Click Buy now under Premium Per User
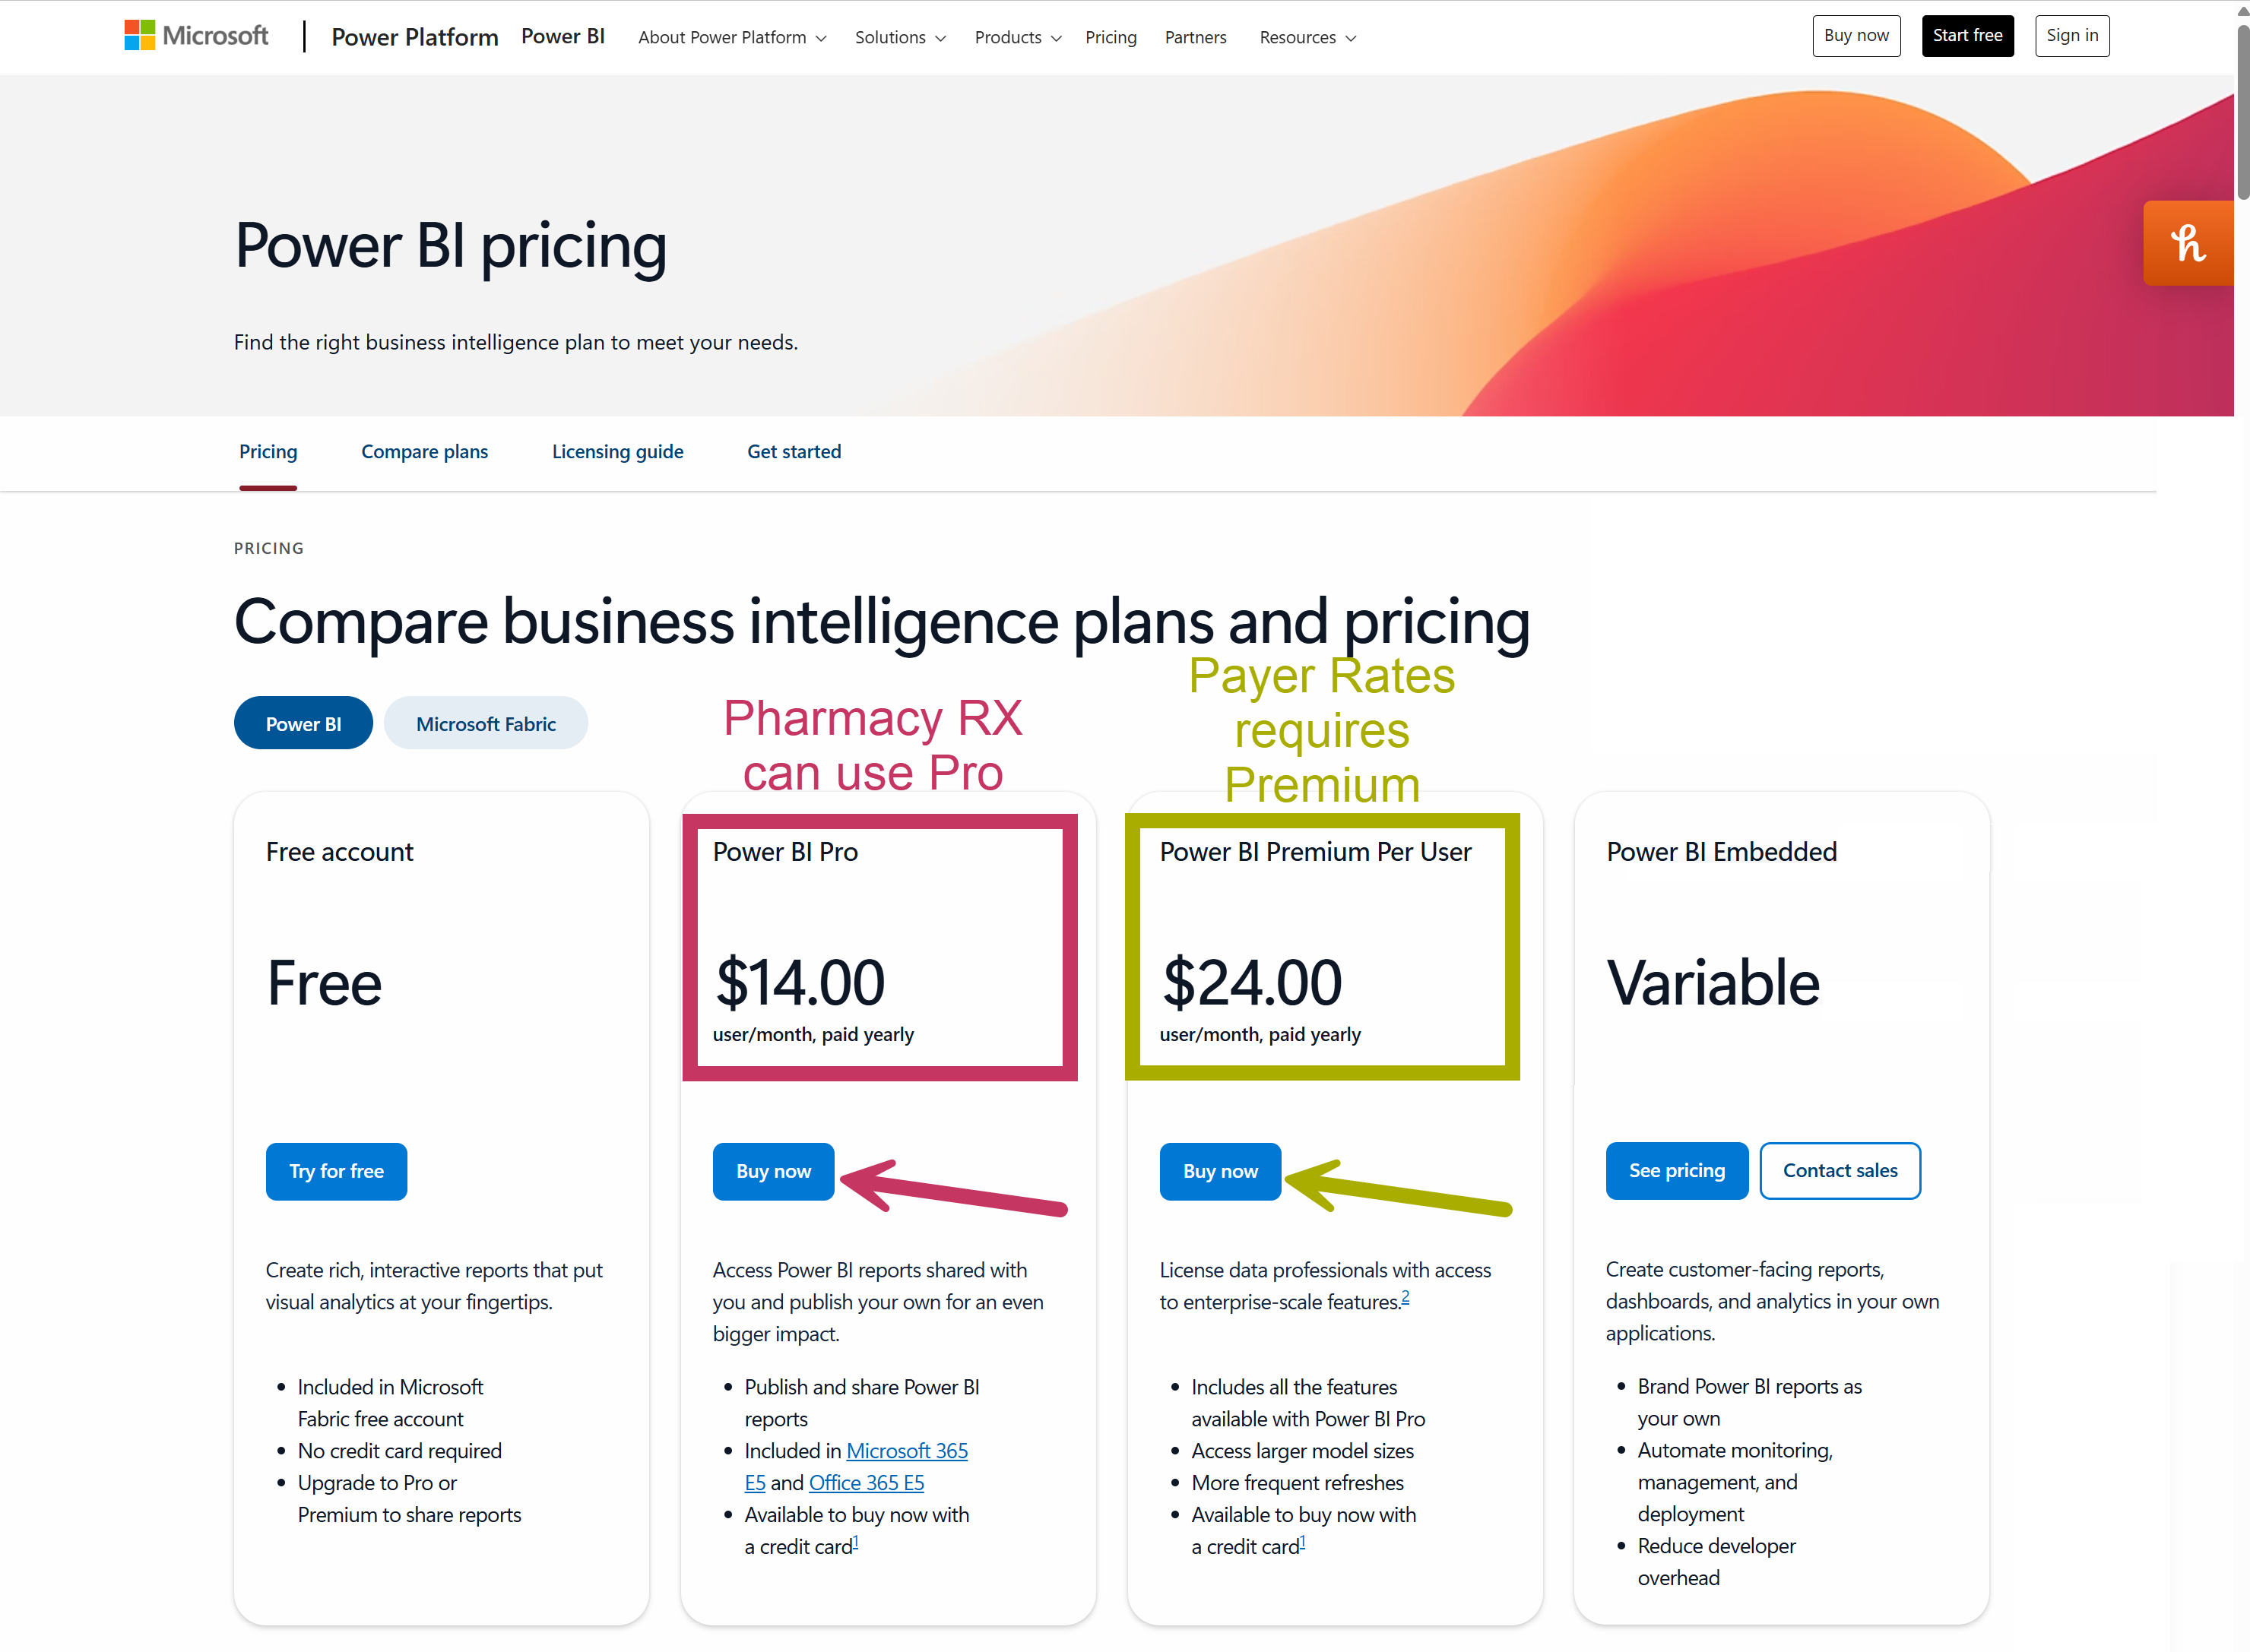Viewport: 2250px width, 1652px height. pos(1219,1171)
